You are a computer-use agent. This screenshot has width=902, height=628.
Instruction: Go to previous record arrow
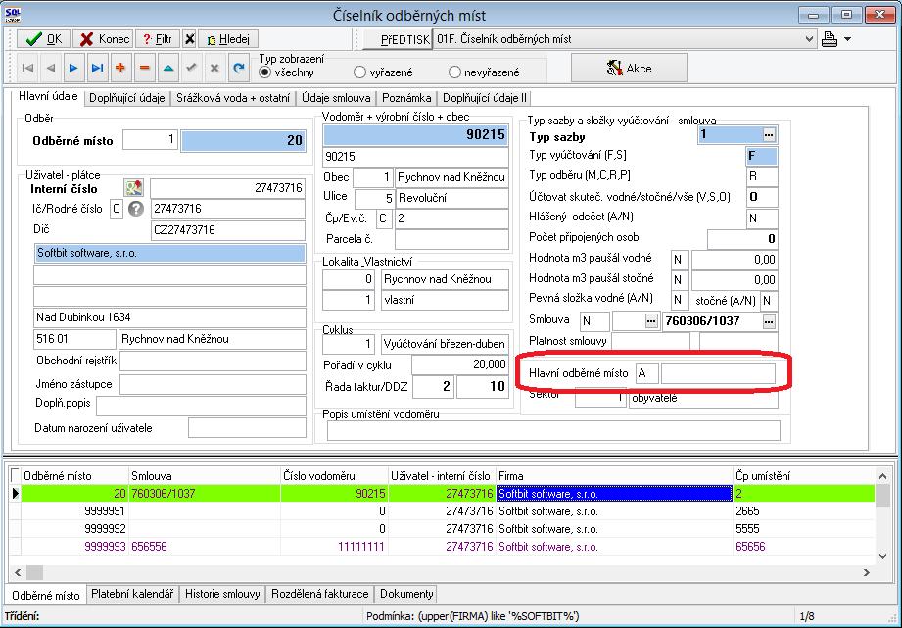coord(51,68)
